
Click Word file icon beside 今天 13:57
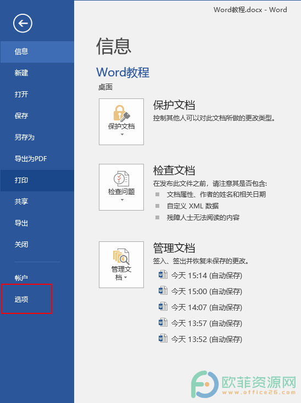pos(163,323)
